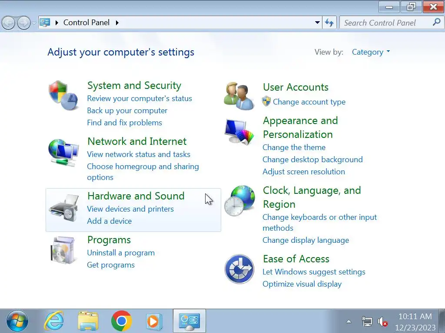Expand the address bar history dropdown arrow
This screenshot has height=333, width=445.
[x=318, y=23]
